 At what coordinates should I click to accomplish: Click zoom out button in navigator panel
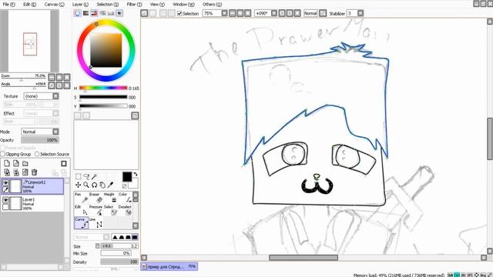52,77
